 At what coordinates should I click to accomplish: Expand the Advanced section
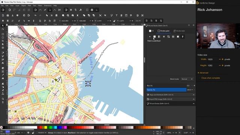[203, 73]
